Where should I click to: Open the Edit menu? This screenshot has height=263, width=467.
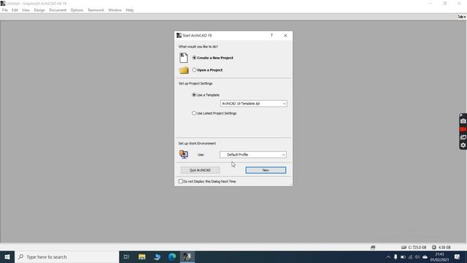pos(15,10)
